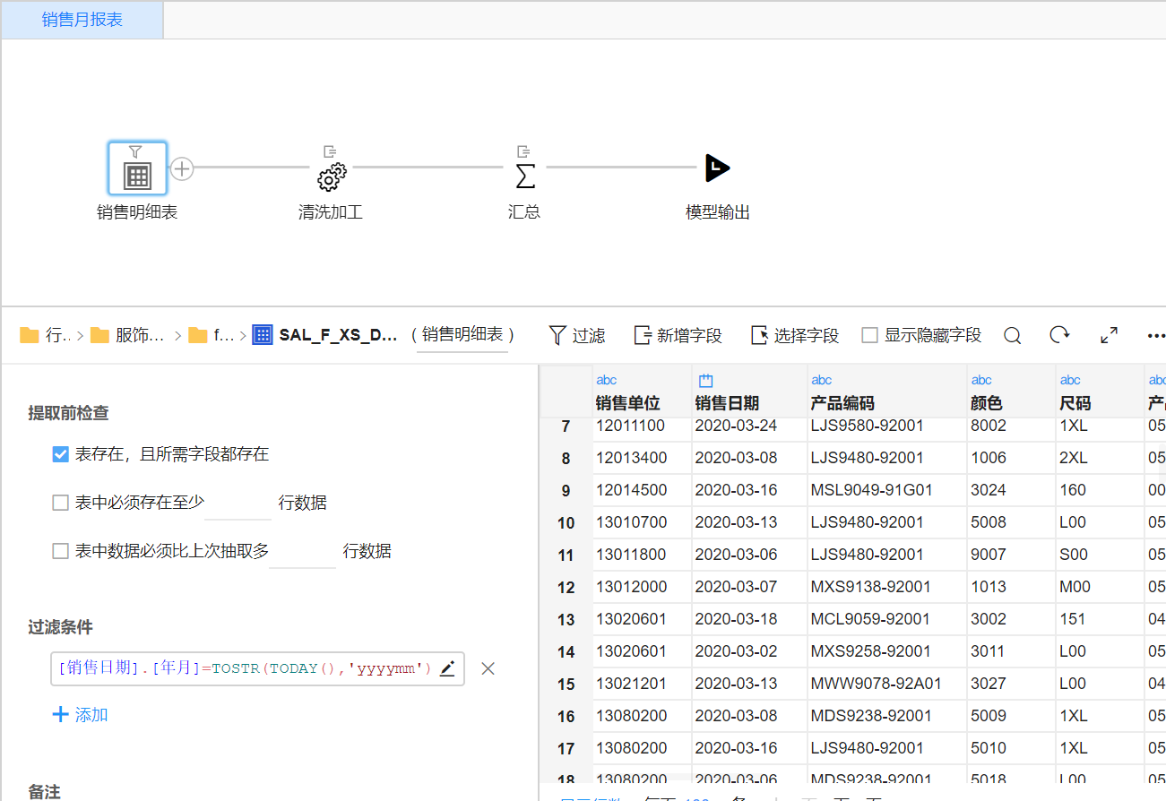This screenshot has height=801, width=1166.
Task: Click the plus icon after 销售明细表 node
Action: pos(182,168)
